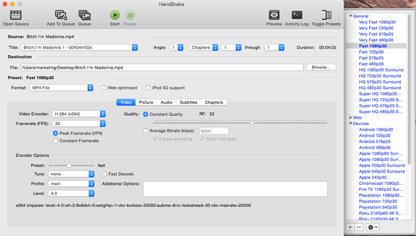Click the presets list vertical scrollbar
This screenshot has width=416, height=236.
409,89
